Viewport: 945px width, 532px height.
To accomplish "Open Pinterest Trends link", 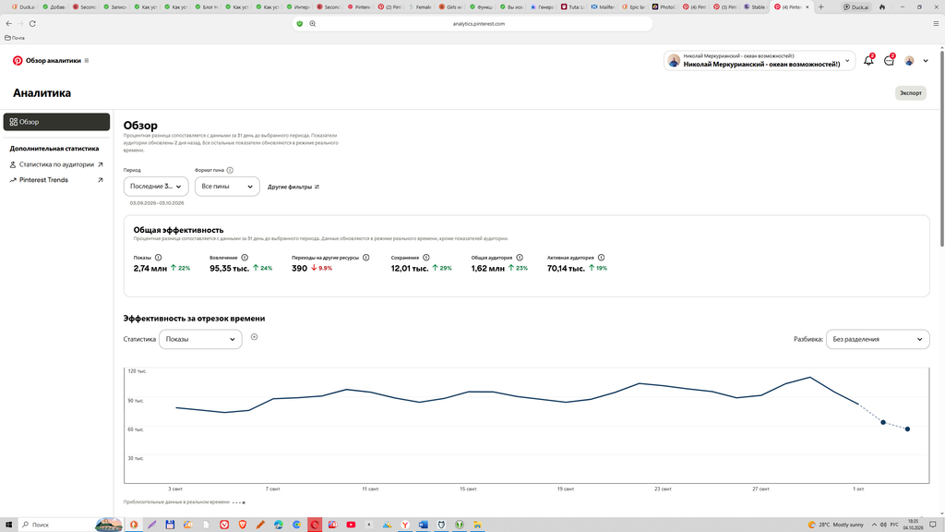I will [56, 180].
